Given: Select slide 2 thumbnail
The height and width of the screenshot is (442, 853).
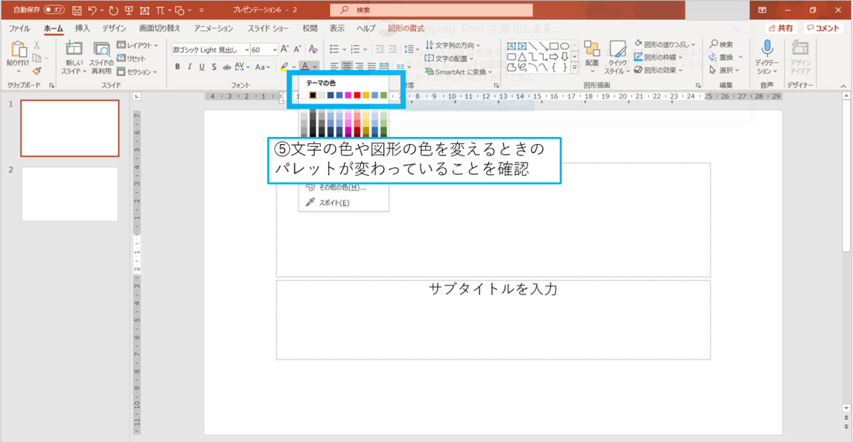Looking at the screenshot, I should point(70,194).
